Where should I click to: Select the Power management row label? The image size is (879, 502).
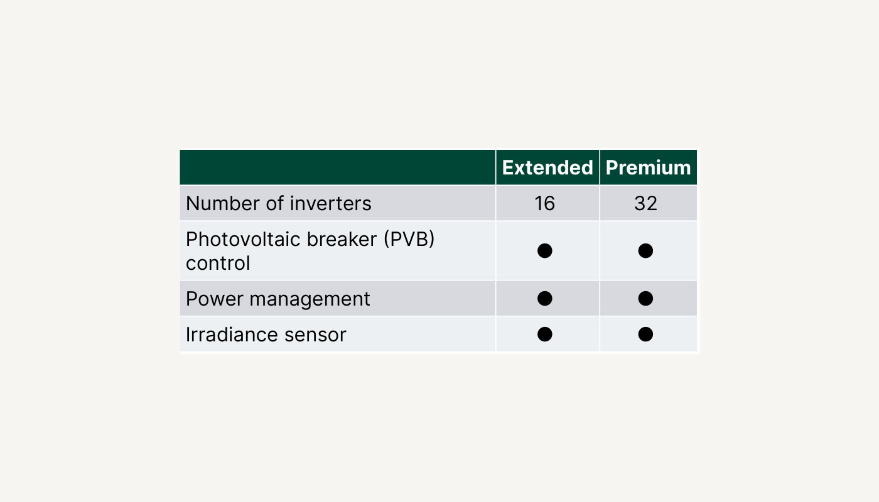pyautogui.click(x=278, y=299)
